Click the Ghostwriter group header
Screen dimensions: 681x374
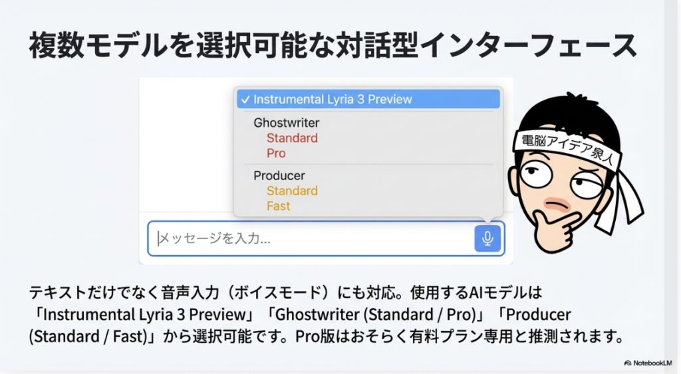pos(286,123)
